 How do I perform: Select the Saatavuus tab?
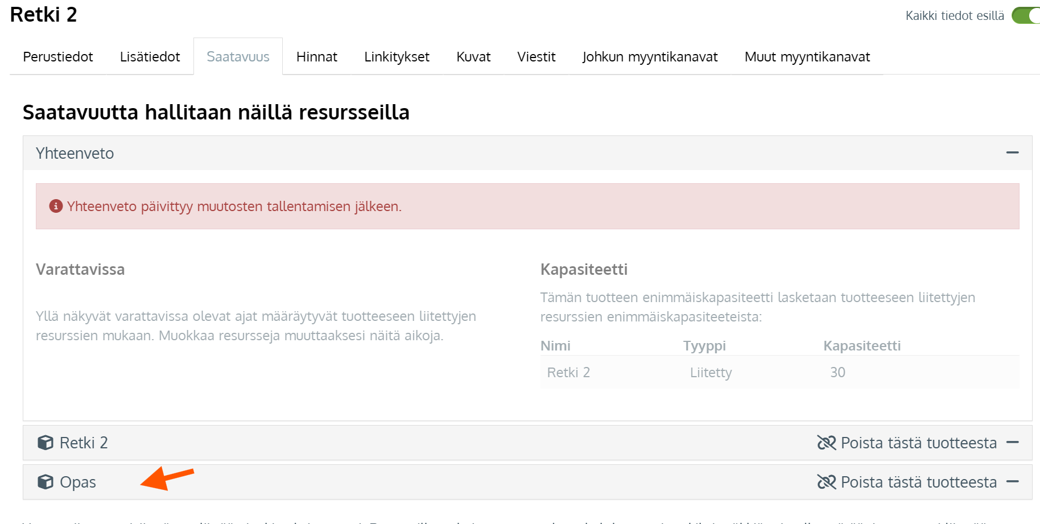pyautogui.click(x=238, y=57)
